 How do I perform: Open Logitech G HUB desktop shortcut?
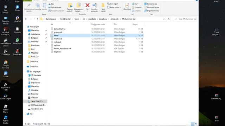coord(6,86)
